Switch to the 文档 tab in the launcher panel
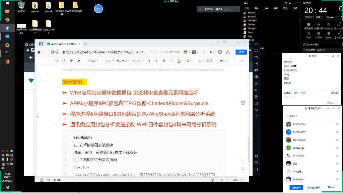The height and width of the screenshot is (193, 343). [x=266, y=8]
